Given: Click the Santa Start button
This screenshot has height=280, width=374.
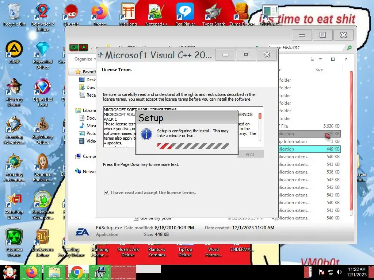Looking at the screenshot, I should point(9,272).
